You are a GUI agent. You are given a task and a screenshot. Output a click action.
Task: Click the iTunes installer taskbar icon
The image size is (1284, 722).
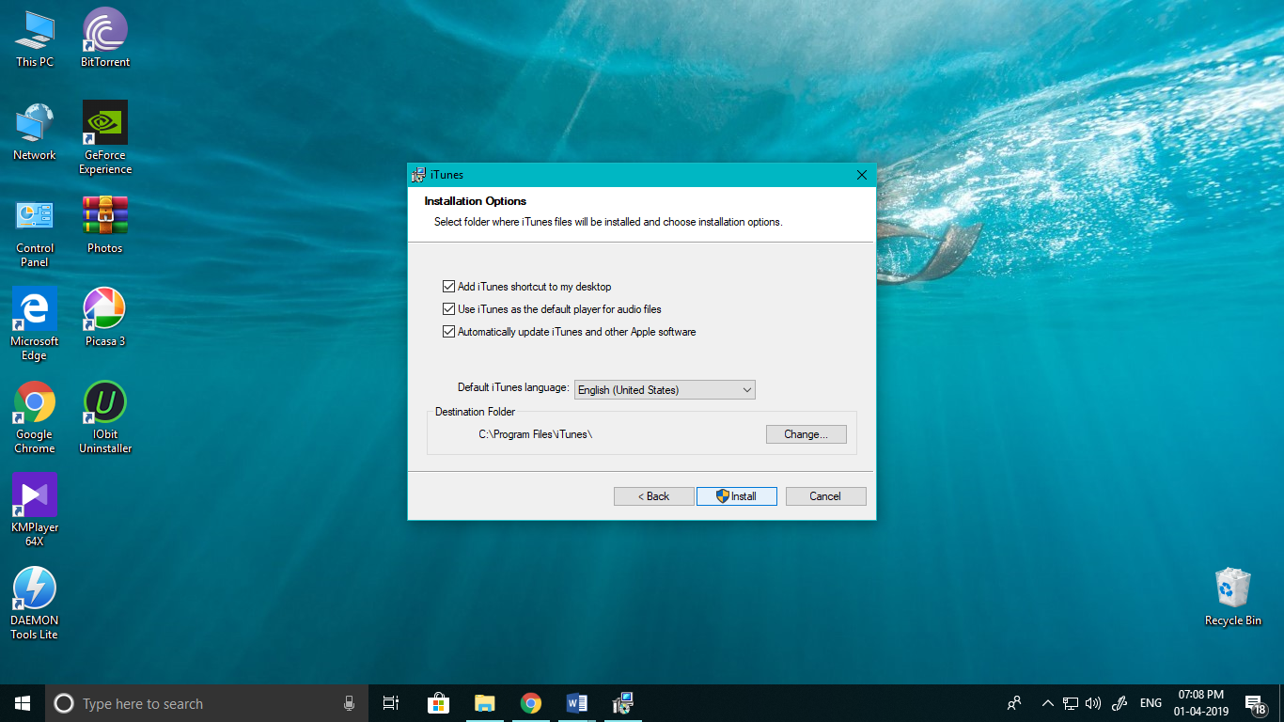(623, 703)
